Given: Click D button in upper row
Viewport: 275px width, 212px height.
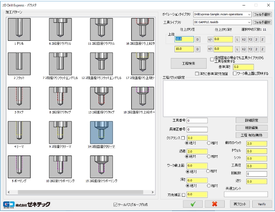Looking at the screenshot, I should (x=198, y=39).
